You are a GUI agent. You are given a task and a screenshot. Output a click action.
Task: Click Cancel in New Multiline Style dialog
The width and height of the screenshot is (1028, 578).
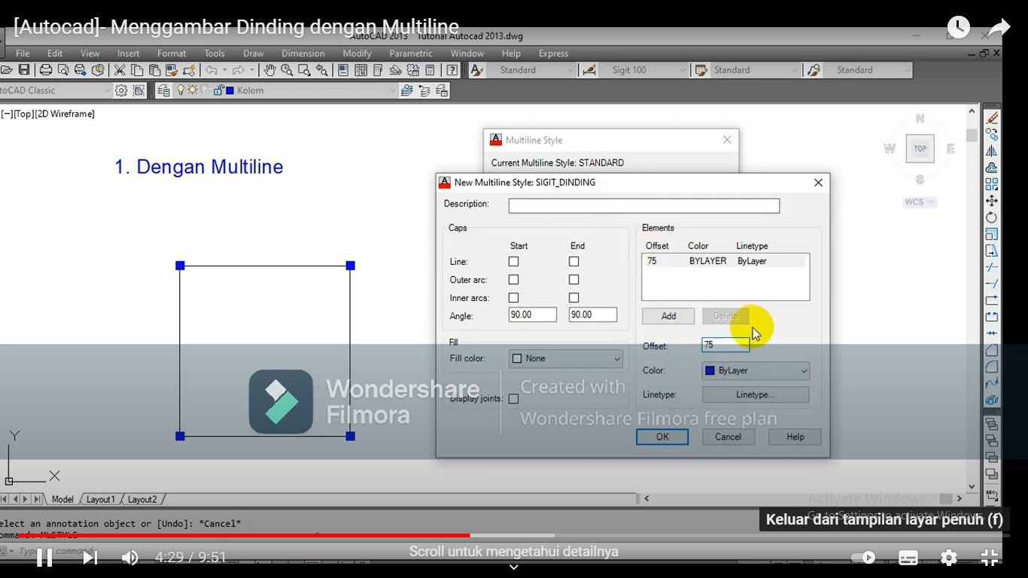point(728,437)
